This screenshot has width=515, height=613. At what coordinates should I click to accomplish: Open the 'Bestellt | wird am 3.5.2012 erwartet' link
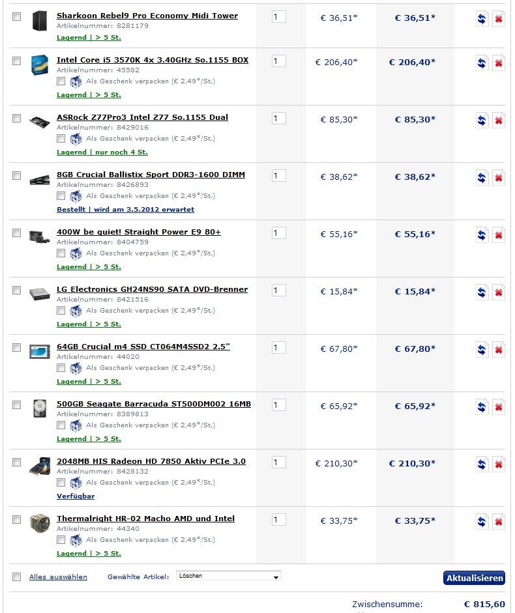click(x=125, y=210)
